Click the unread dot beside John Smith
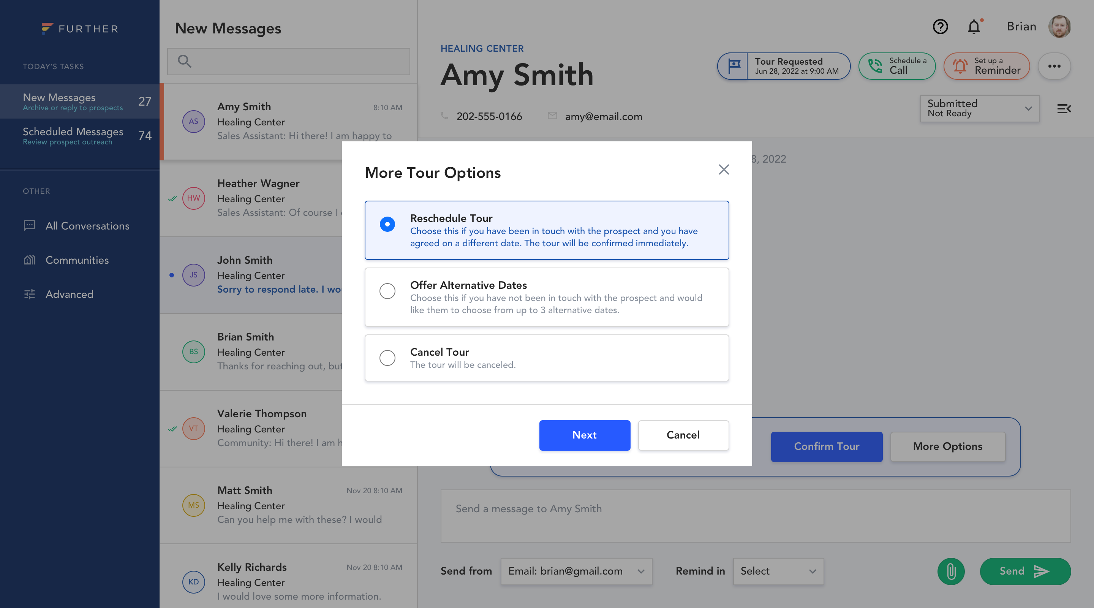The height and width of the screenshot is (608, 1094). [172, 275]
